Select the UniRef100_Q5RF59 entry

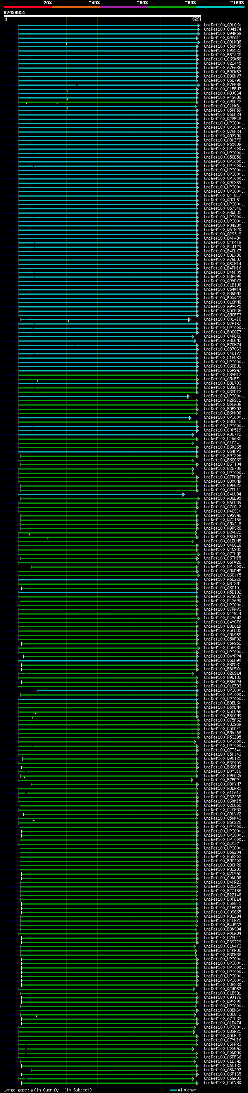pyautogui.click(x=222, y=111)
